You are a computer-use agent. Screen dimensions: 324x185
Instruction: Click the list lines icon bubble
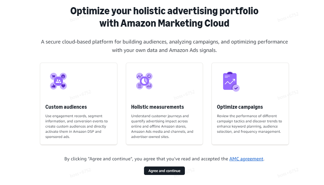coord(139,86)
